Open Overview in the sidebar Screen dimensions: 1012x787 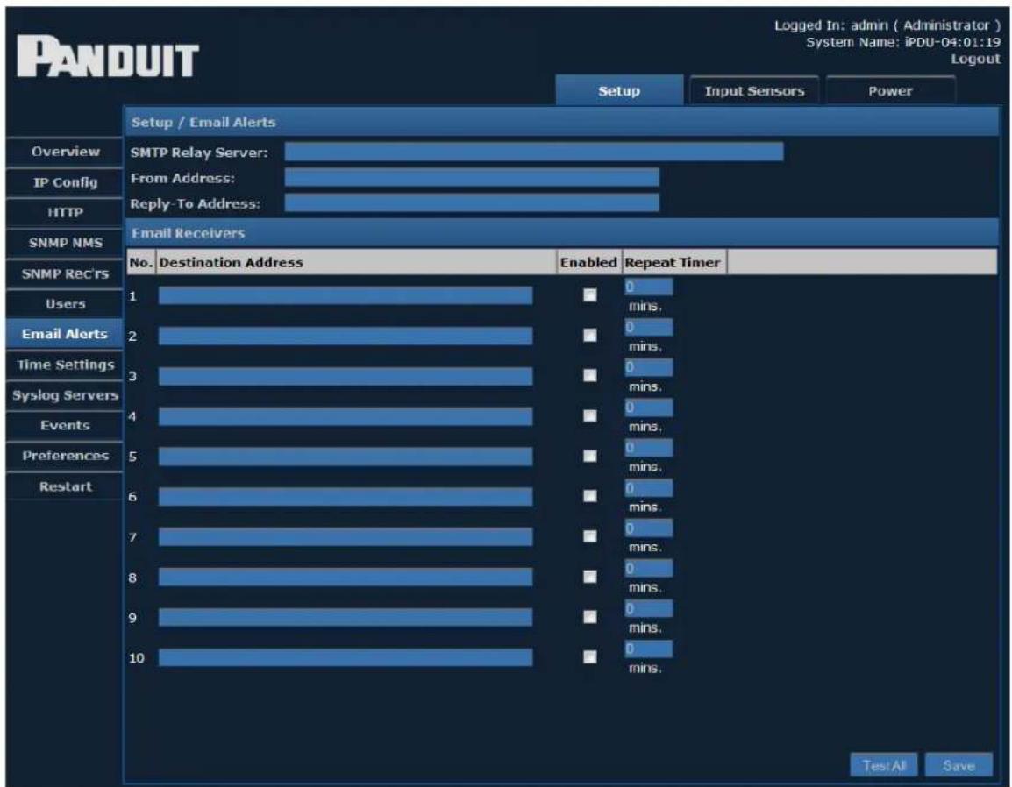(x=65, y=152)
